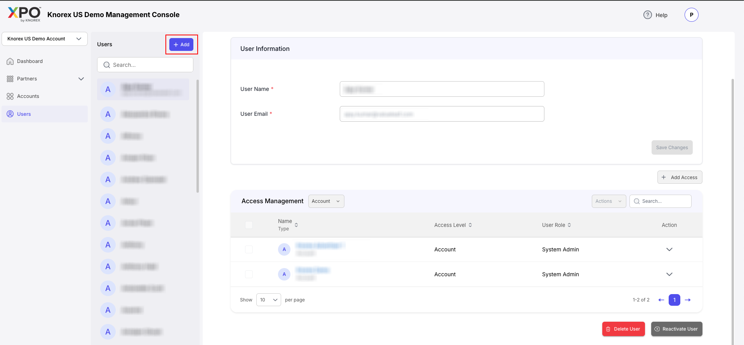Click the "1-2 of 2" pagination count
This screenshot has width=744, height=345.
pyautogui.click(x=641, y=300)
